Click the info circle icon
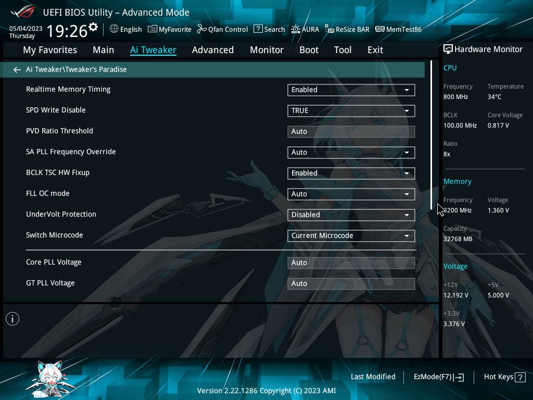Viewport: 533px width, 400px height. pyautogui.click(x=12, y=319)
